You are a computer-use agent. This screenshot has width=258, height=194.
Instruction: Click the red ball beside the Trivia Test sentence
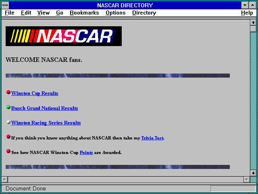coord(8,137)
